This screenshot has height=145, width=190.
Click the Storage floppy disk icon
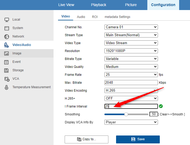click(x=6, y=71)
